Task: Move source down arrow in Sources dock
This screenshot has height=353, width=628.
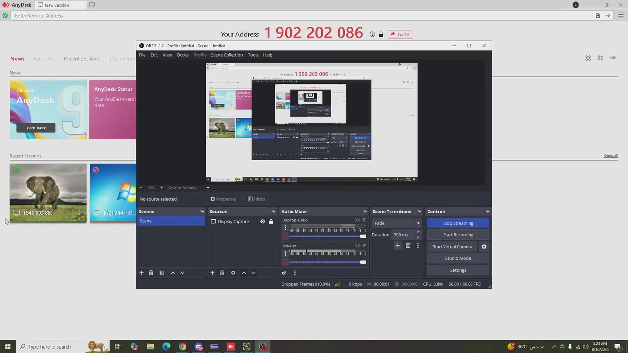Action: point(253,273)
